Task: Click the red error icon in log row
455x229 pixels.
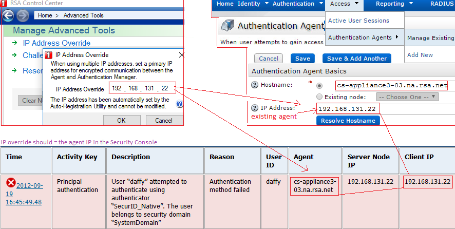Action: [11, 183]
